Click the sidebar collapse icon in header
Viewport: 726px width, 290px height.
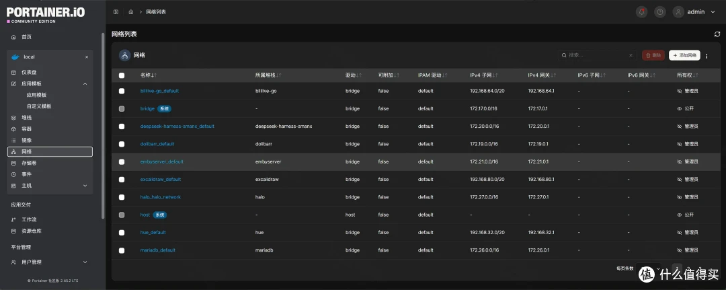(116, 12)
